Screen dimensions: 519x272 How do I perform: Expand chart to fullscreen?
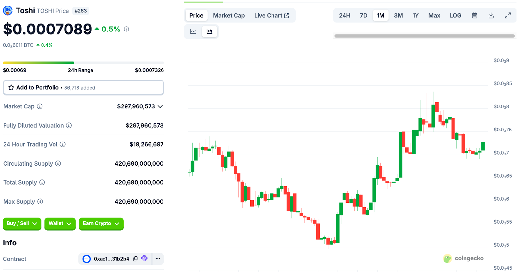(508, 15)
